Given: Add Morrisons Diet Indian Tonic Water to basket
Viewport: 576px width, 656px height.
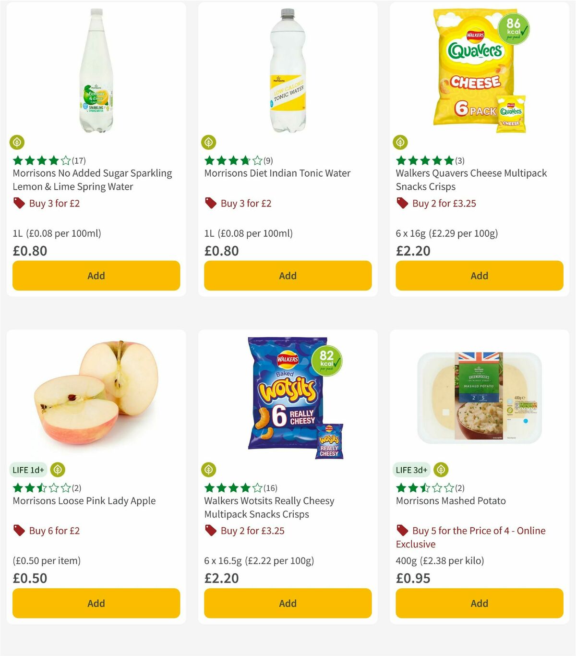Looking at the screenshot, I should (287, 276).
